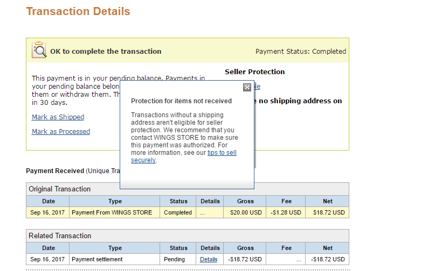
Task: Click the Completed status cell
Action: pyautogui.click(x=178, y=212)
